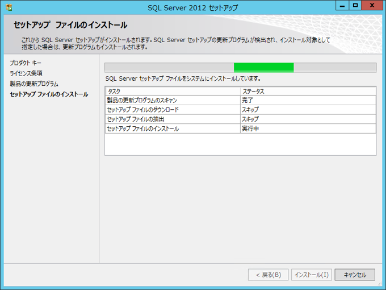
Task: Click the green installation progress bar
Action: [x=240, y=68]
